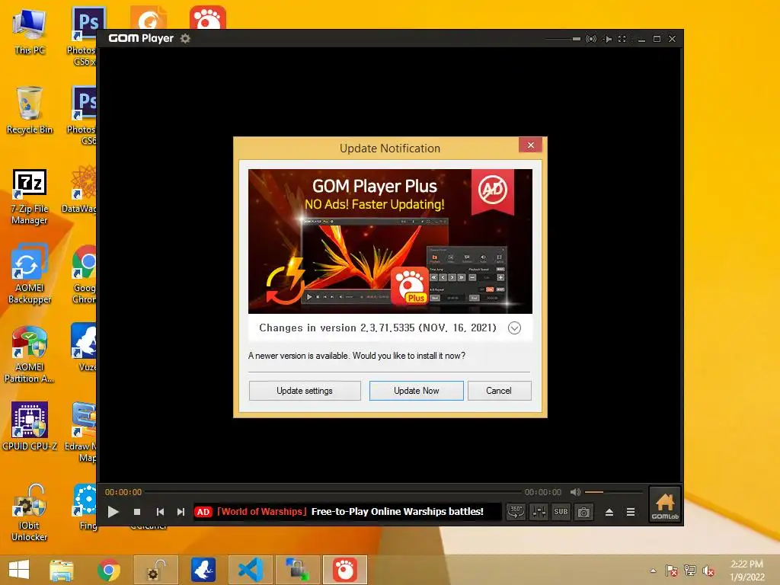The height and width of the screenshot is (585, 780).
Task: Open the Vuze desktop shortcut
Action: [85, 347]
